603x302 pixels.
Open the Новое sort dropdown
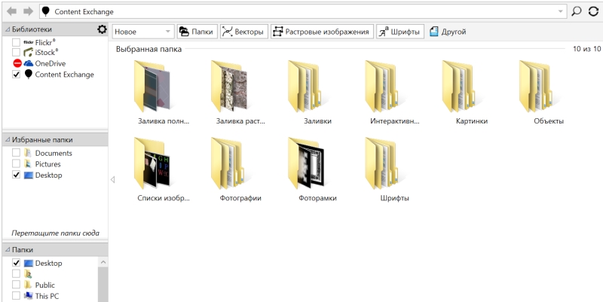143,32
